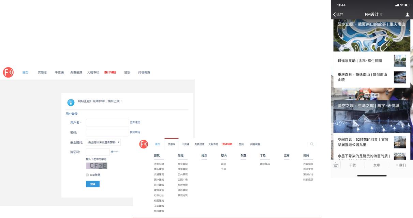
Task: Open the 星空之境，生命之庭 article banner
Action: [372, 116]
